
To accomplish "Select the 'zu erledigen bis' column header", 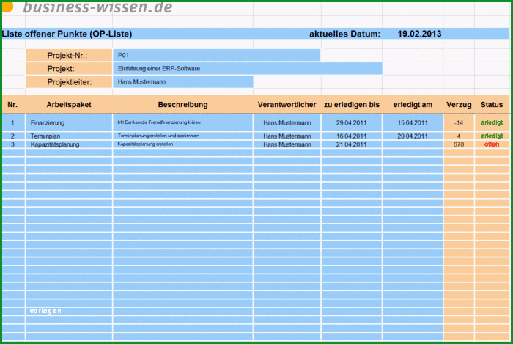I will (x=352, y=105).
